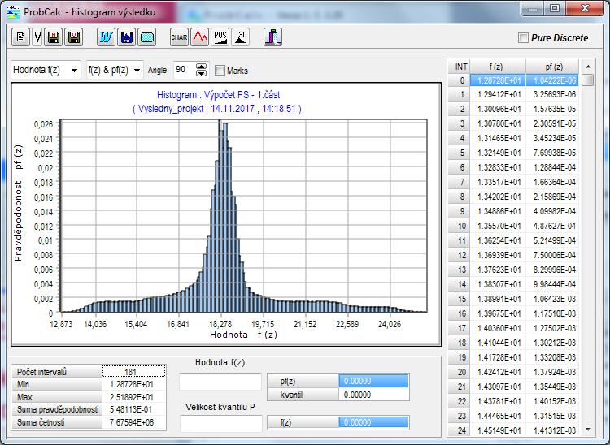Click the table scrollbar thumb
This screenshot has height=445, width=610.
coord(588,80)
